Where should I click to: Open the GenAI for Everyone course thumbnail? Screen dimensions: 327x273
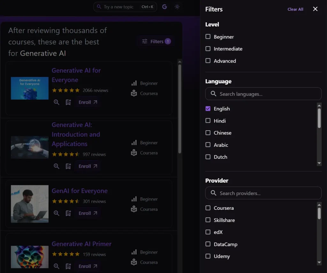pos(30,204)
